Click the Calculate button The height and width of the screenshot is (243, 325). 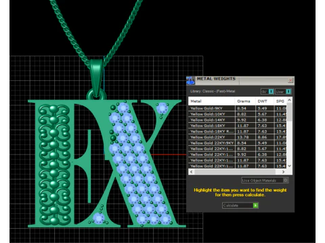point(240,205)
